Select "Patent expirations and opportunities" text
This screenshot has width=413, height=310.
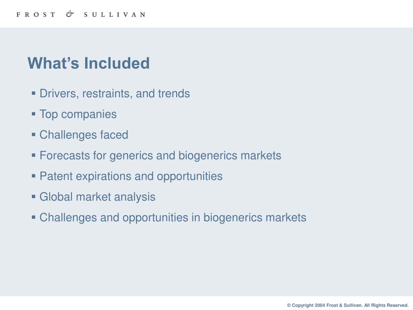(x=131, y=176)
